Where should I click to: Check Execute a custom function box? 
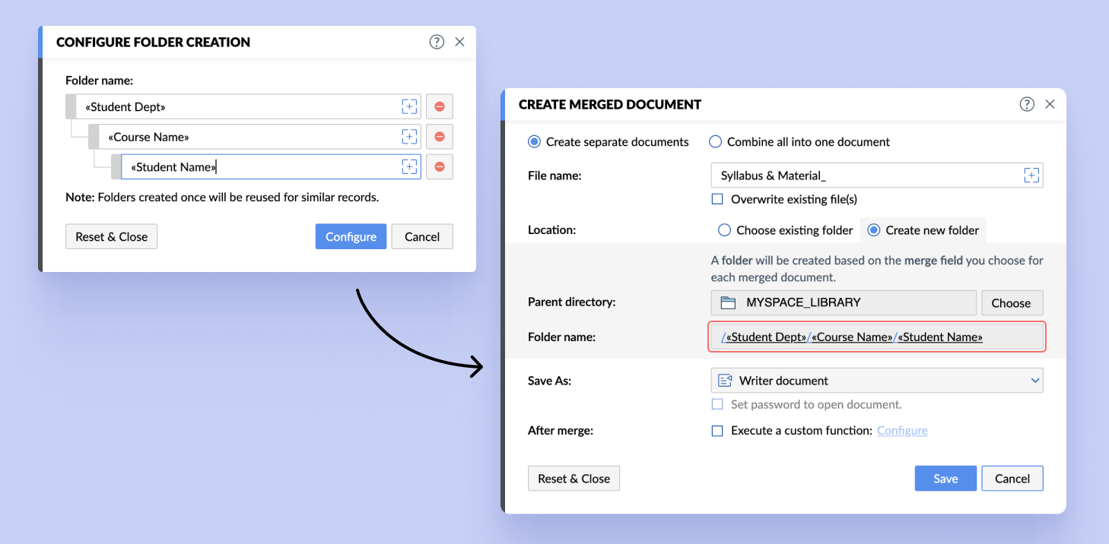(x=717, y=431)
